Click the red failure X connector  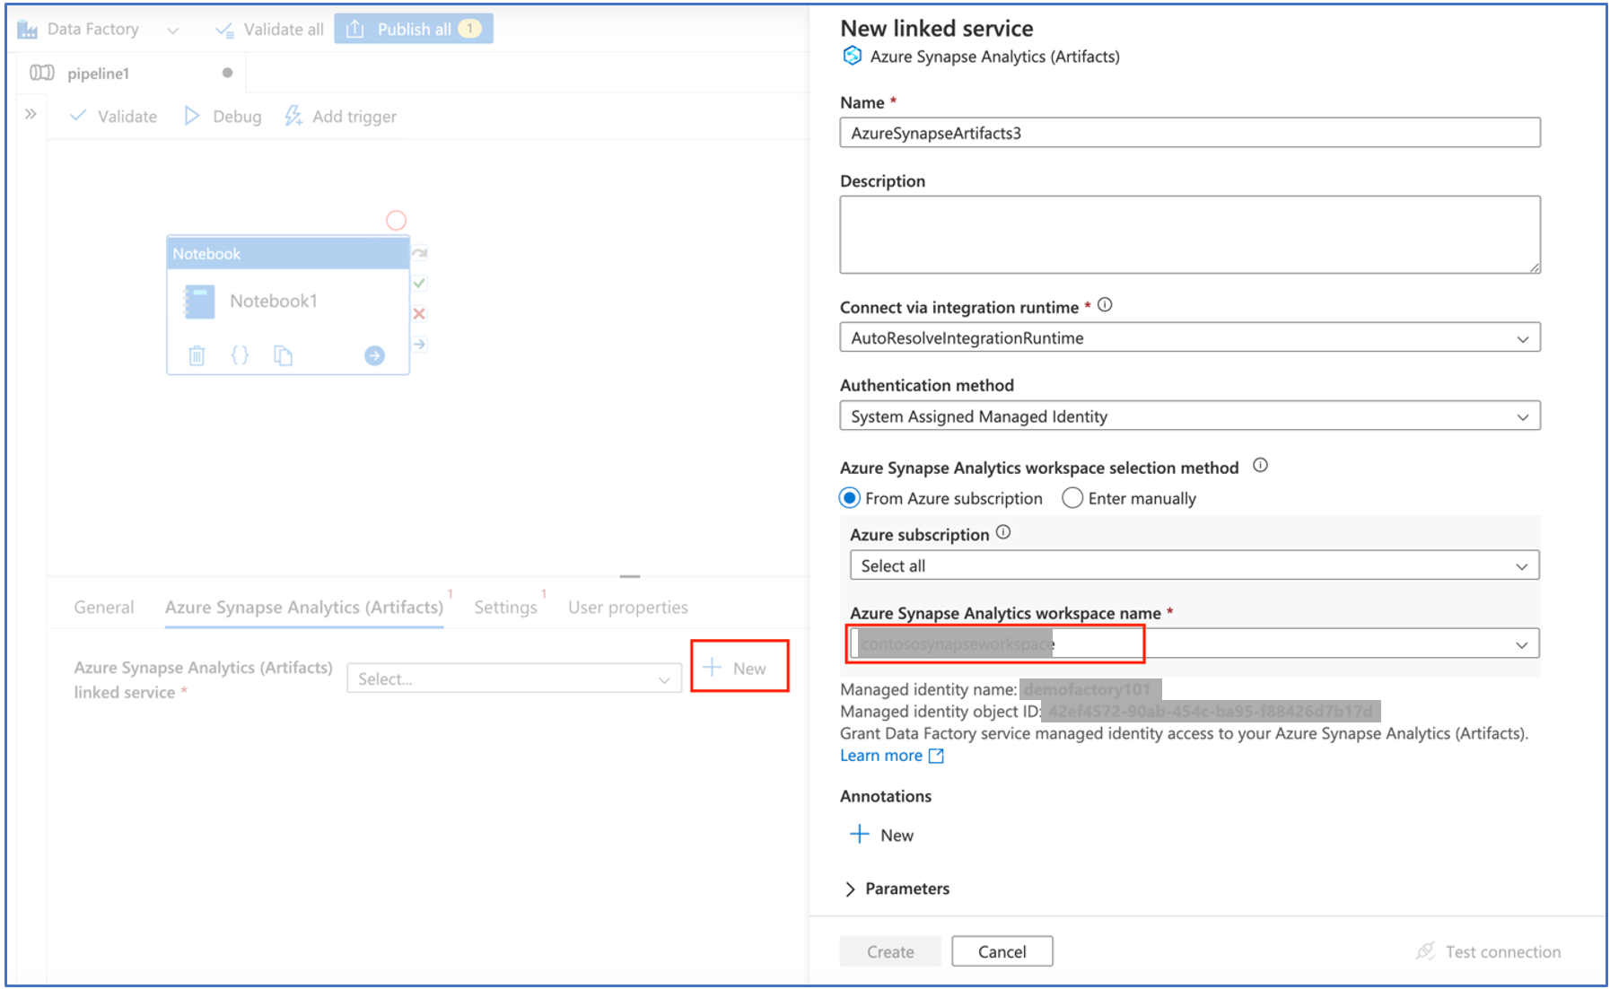point(419,314)
